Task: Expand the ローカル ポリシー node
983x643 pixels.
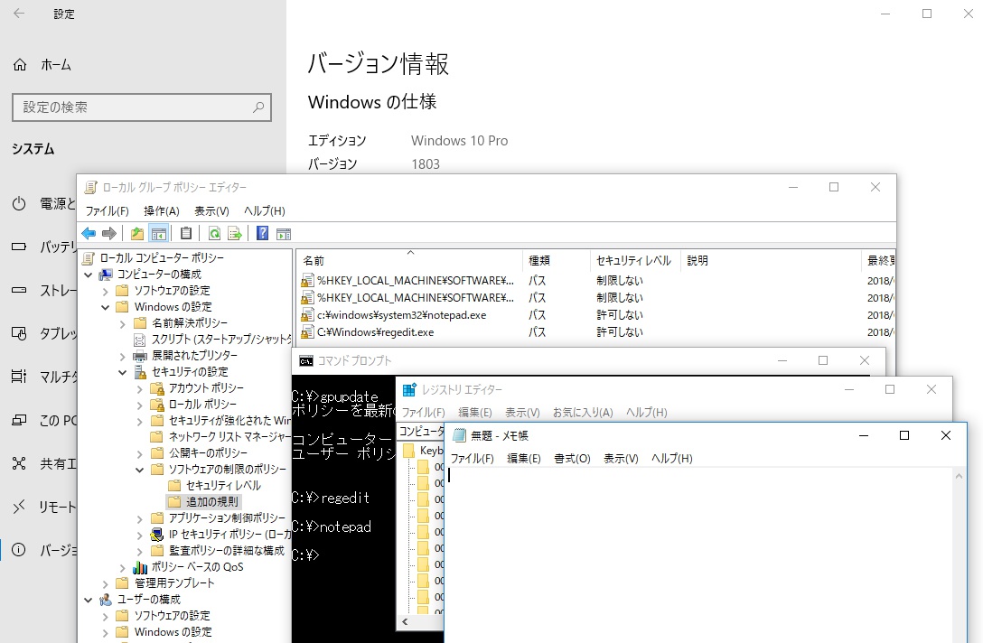Action: (x=140, y=405)
